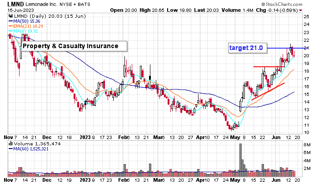
Task: Click the MA(50) 15.36 legend label
Action: pos(26,21)
